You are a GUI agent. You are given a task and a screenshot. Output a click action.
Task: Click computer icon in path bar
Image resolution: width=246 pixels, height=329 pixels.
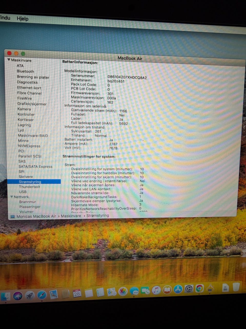coord(13,217)
